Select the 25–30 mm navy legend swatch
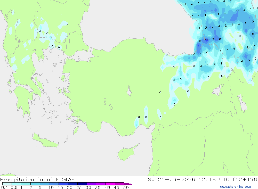This screenshot has width=258, height=189. point(82,184)
